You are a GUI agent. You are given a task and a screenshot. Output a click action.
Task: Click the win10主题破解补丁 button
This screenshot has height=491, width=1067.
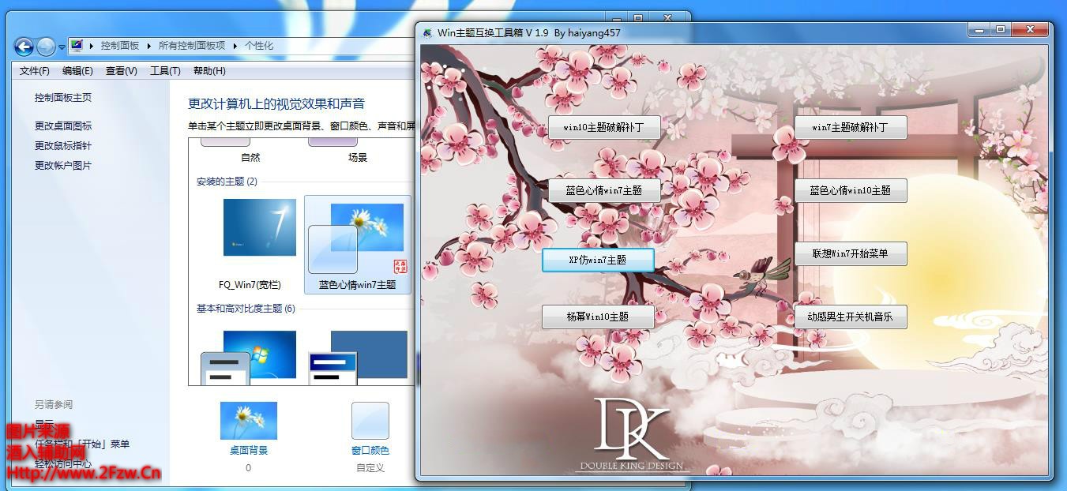point(604,127)
